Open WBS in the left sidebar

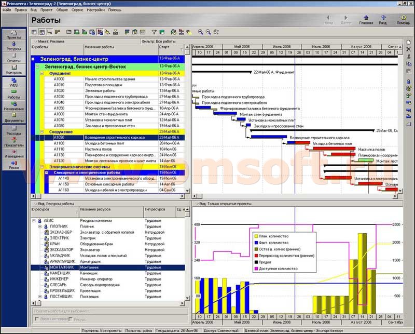tap(14, 83)
